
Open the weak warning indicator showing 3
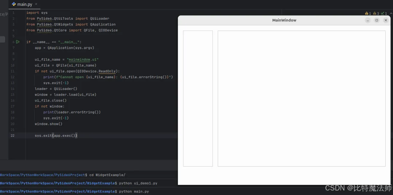coord(376,13)
